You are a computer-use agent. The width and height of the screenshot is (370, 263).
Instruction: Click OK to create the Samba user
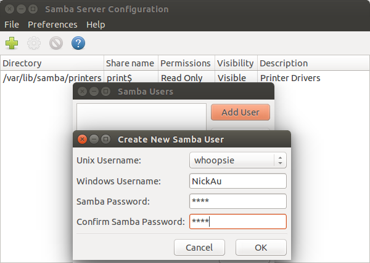coord(261,248)
